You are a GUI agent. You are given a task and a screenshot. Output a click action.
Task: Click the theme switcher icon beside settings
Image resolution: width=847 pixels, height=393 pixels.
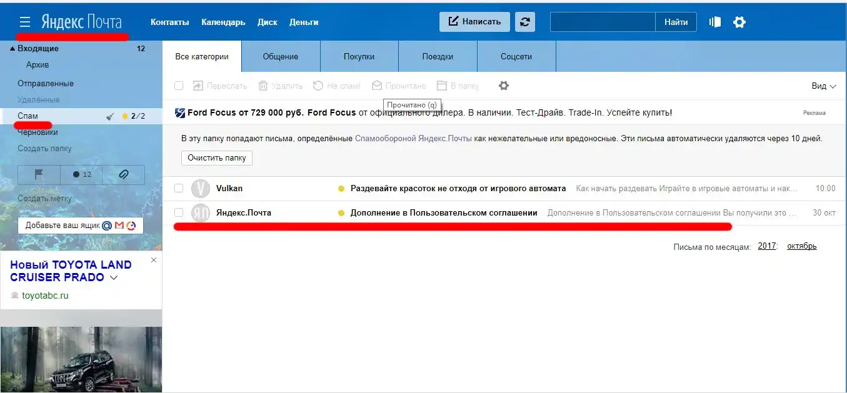pyautogui.click(x=715, y=22)
